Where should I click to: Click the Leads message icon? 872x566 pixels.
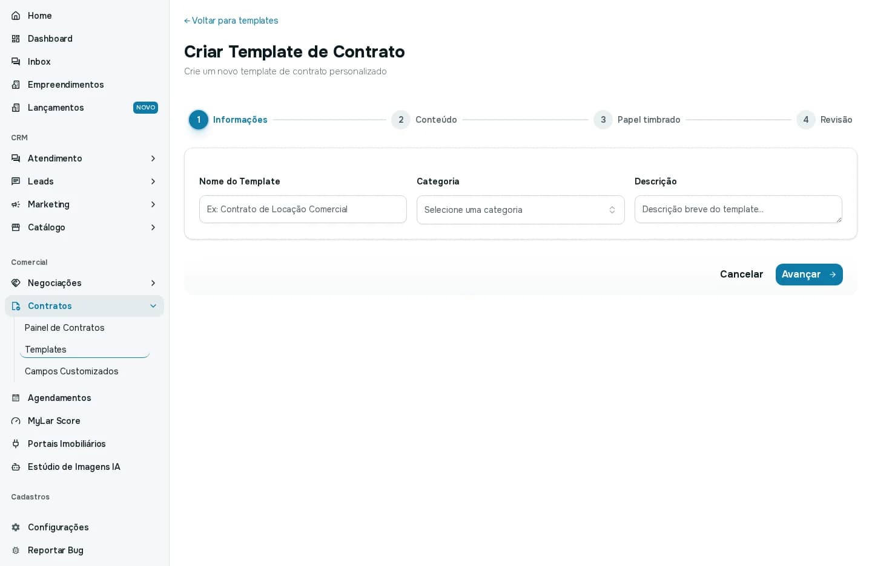pos(16,181)
